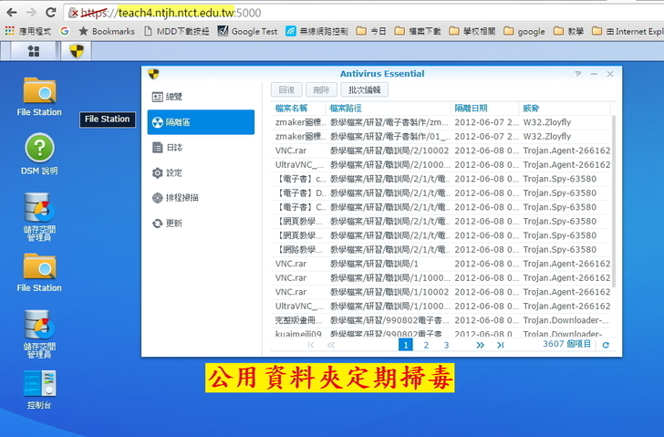The height and width of the screenshot is (437, 664).
Task: Select 隔離區 quarantine in sidebar
Action: click(201, 122)
